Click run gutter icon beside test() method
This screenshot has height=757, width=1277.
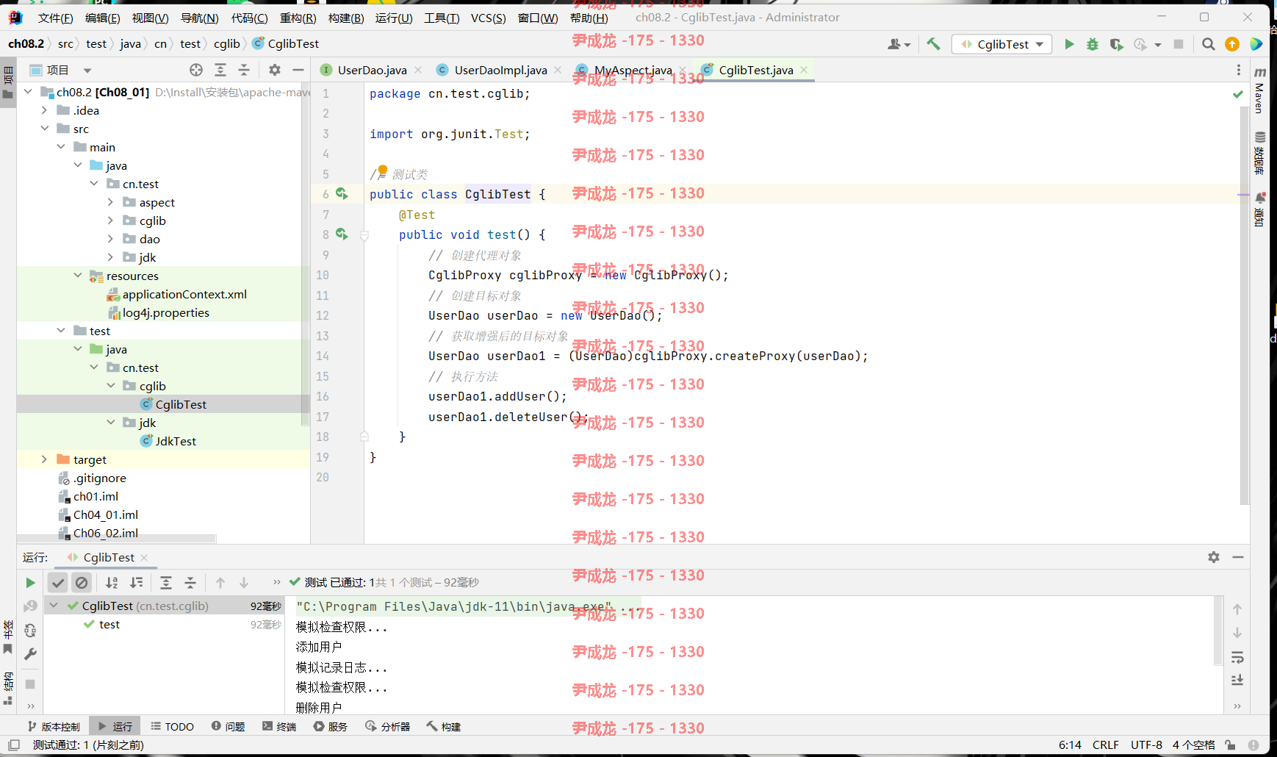342,234
